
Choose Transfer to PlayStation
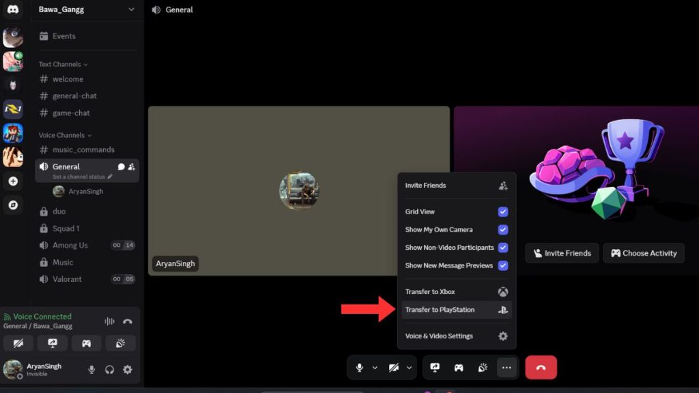(457, 310)
